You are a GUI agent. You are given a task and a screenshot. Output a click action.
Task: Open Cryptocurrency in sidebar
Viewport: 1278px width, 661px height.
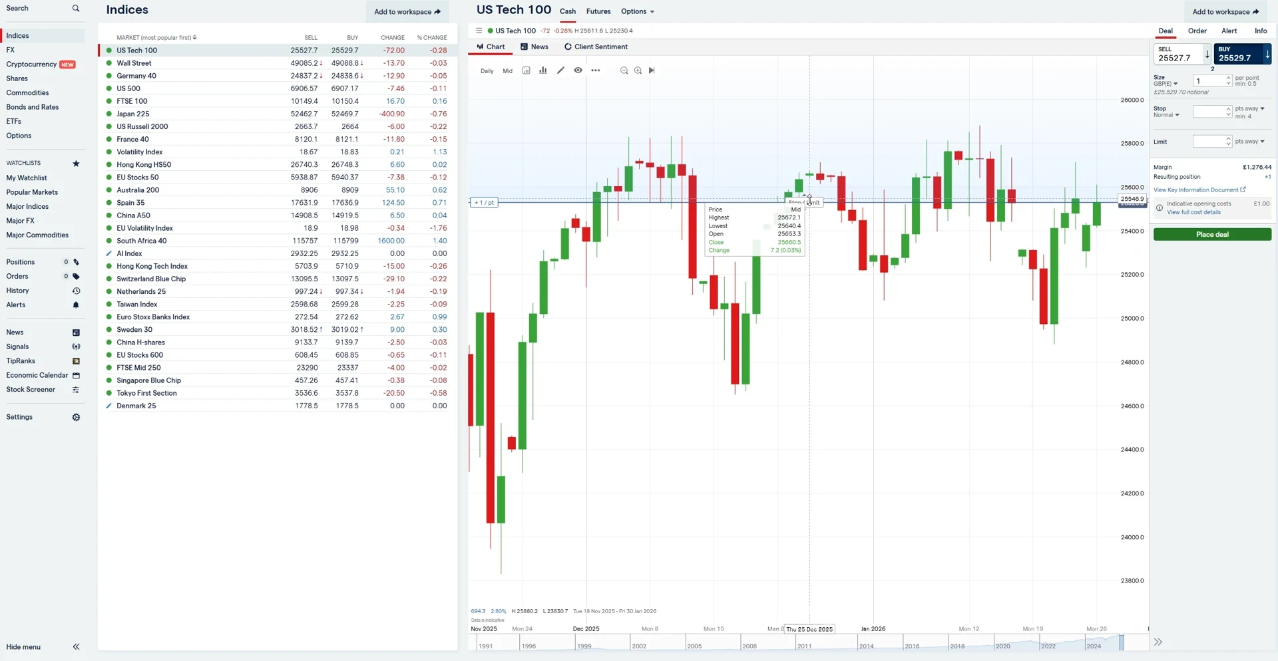click(31, 65)
